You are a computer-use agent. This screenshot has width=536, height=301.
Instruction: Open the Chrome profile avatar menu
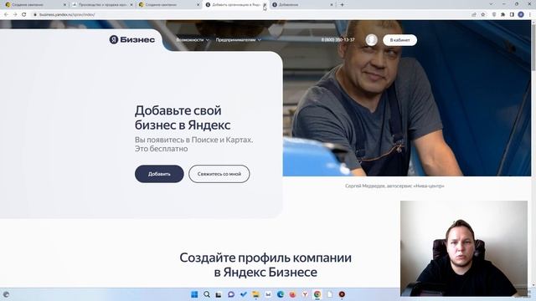(521, 15)
